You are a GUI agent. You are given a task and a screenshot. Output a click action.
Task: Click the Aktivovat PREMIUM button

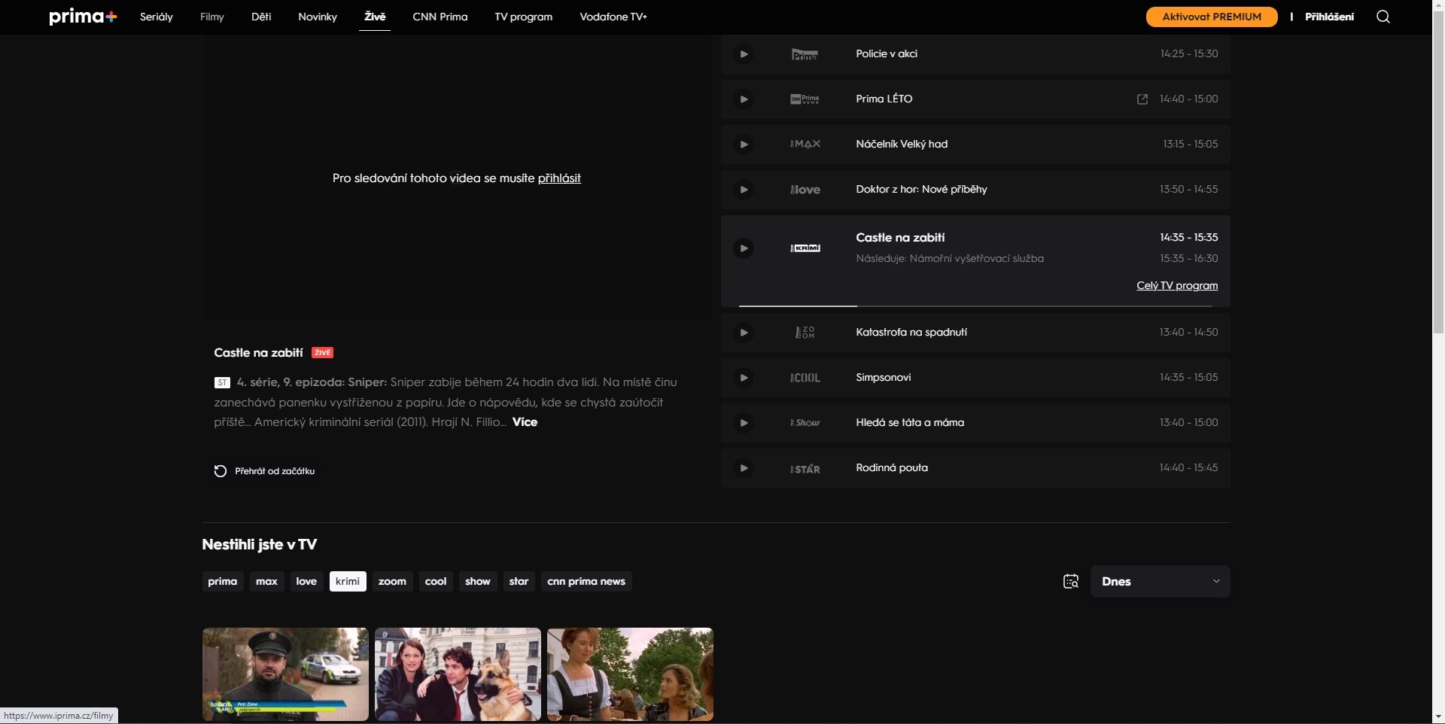tap(1210, 17)
